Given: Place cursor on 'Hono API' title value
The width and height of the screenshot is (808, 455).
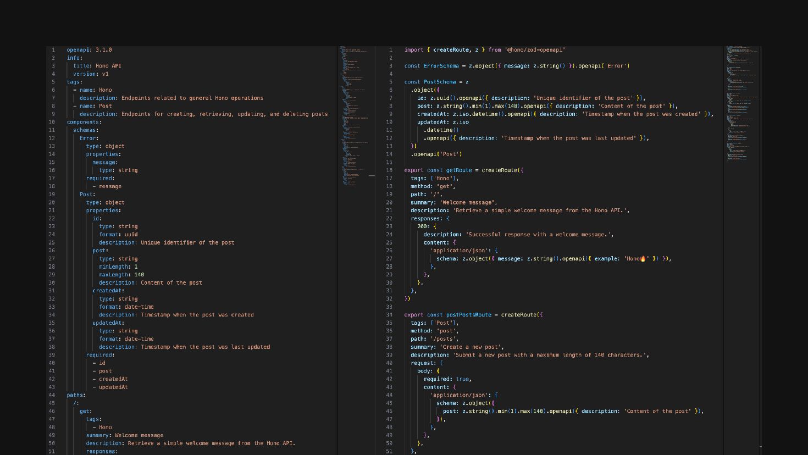Looking at the screenshot, I should pos(108,66).
